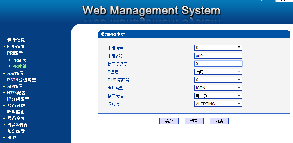Click the 中继名称 text field
The image size is (293, 143).
coord(218,56)
